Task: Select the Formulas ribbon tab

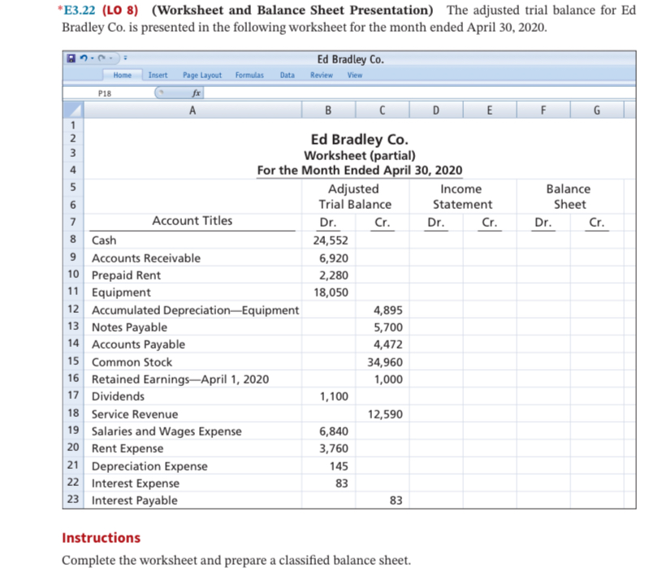Action: coord(249,75)
